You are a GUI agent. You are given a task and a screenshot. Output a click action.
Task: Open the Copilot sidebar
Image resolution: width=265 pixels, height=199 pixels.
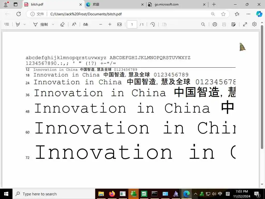pyautogui.click(x=259, y=14)
